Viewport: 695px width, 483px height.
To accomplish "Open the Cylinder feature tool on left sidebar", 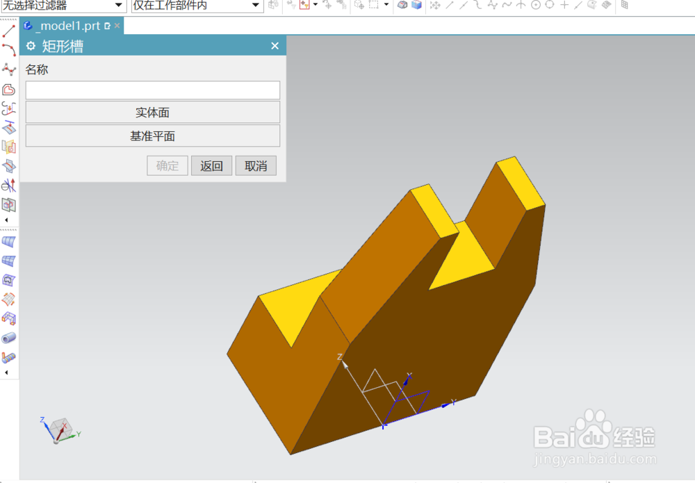I will [8, 338].
